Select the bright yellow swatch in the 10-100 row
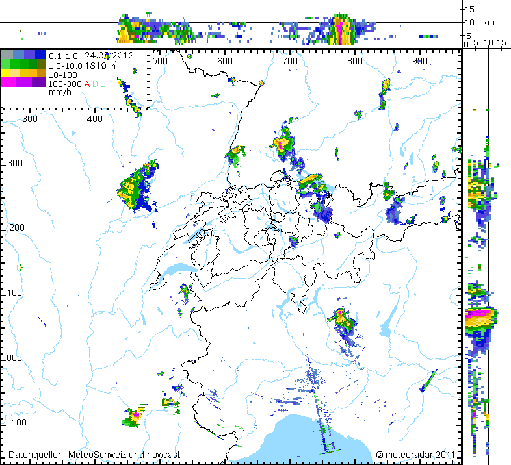The width and height of the screenshot is (511, 465). point(6,73)
